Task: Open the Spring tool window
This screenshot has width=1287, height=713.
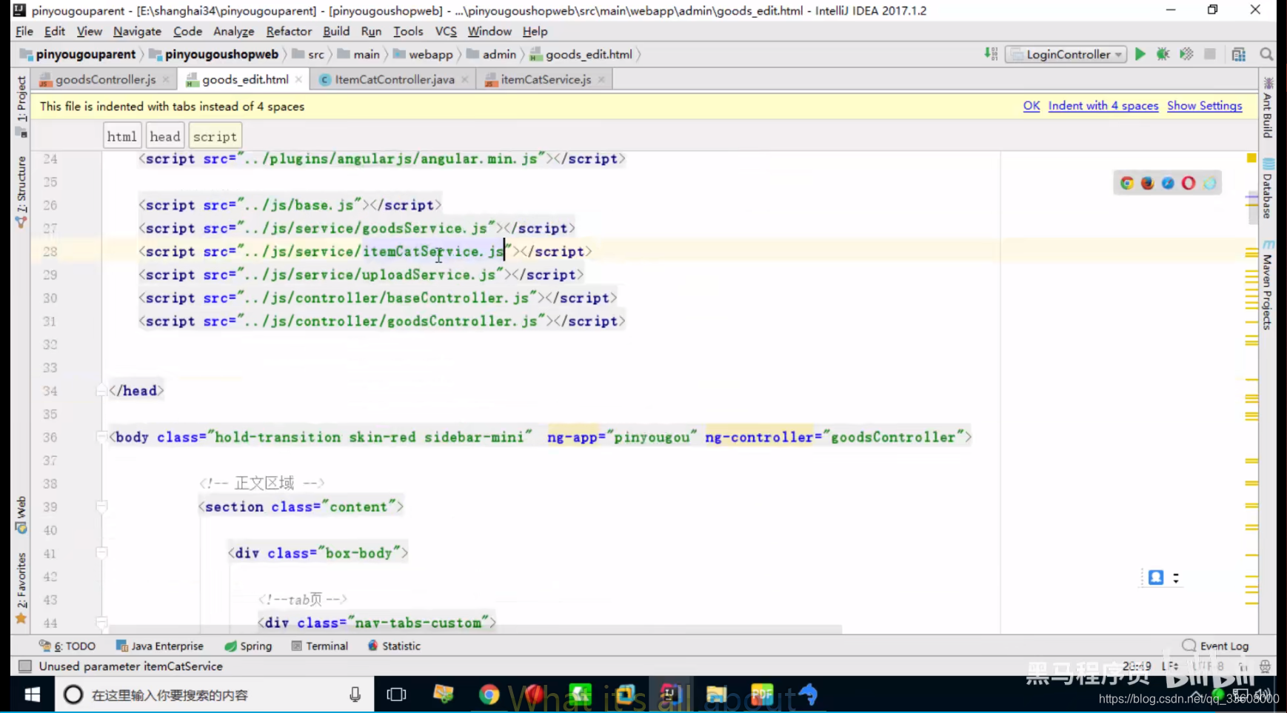Action: click(249, 646)
